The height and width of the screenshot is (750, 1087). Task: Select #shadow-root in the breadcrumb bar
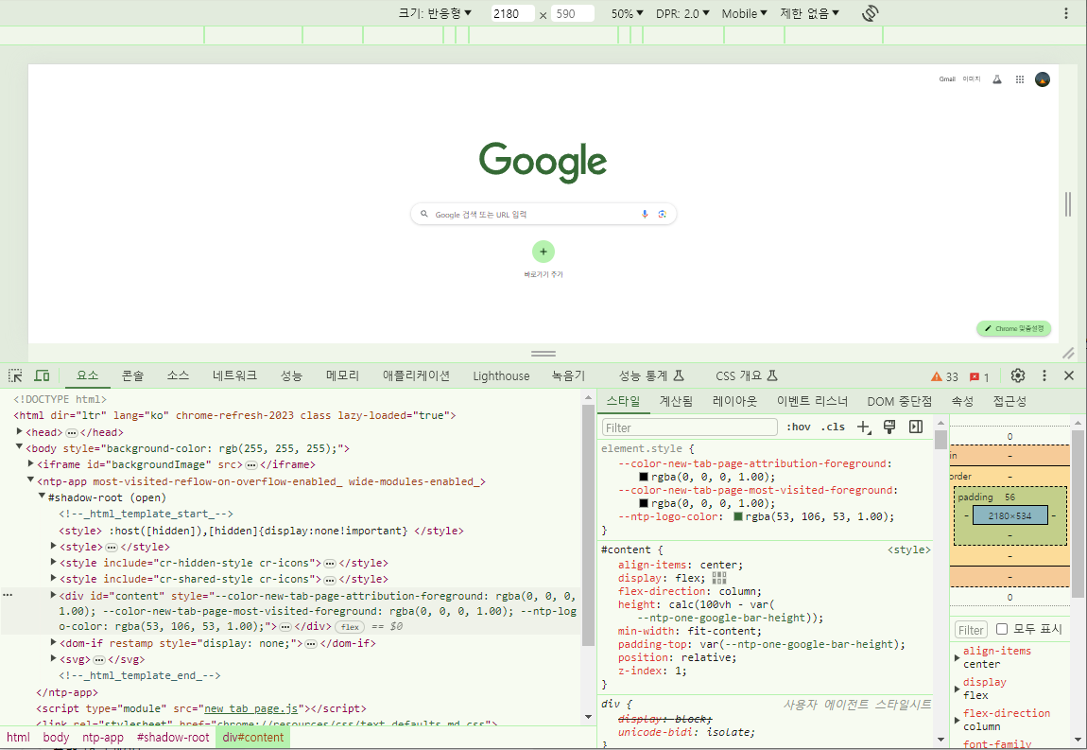[x=173, y=738]
